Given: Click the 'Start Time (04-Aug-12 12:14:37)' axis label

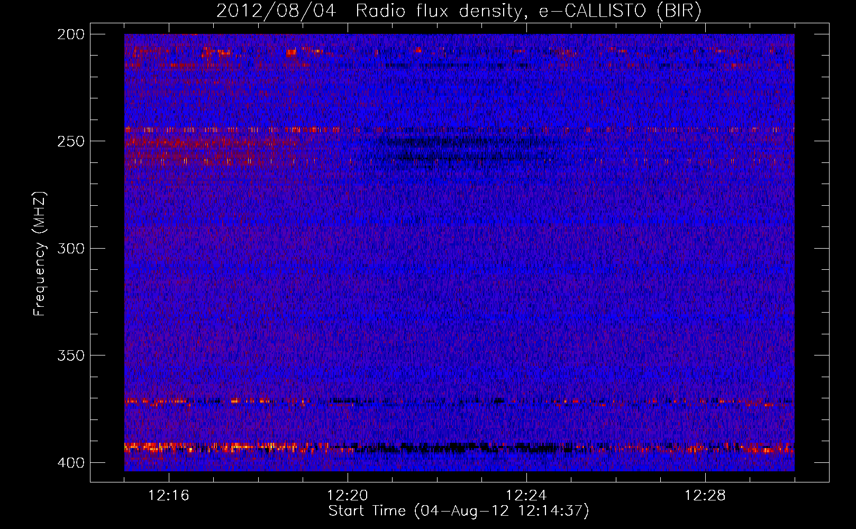Looking at the screenshot, I should click(459, 511).
